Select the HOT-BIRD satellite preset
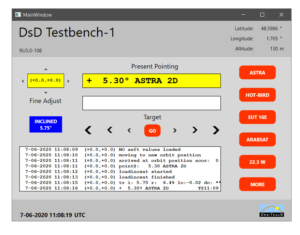This screenshot has height=235, width=300. [x=257, y=95]
